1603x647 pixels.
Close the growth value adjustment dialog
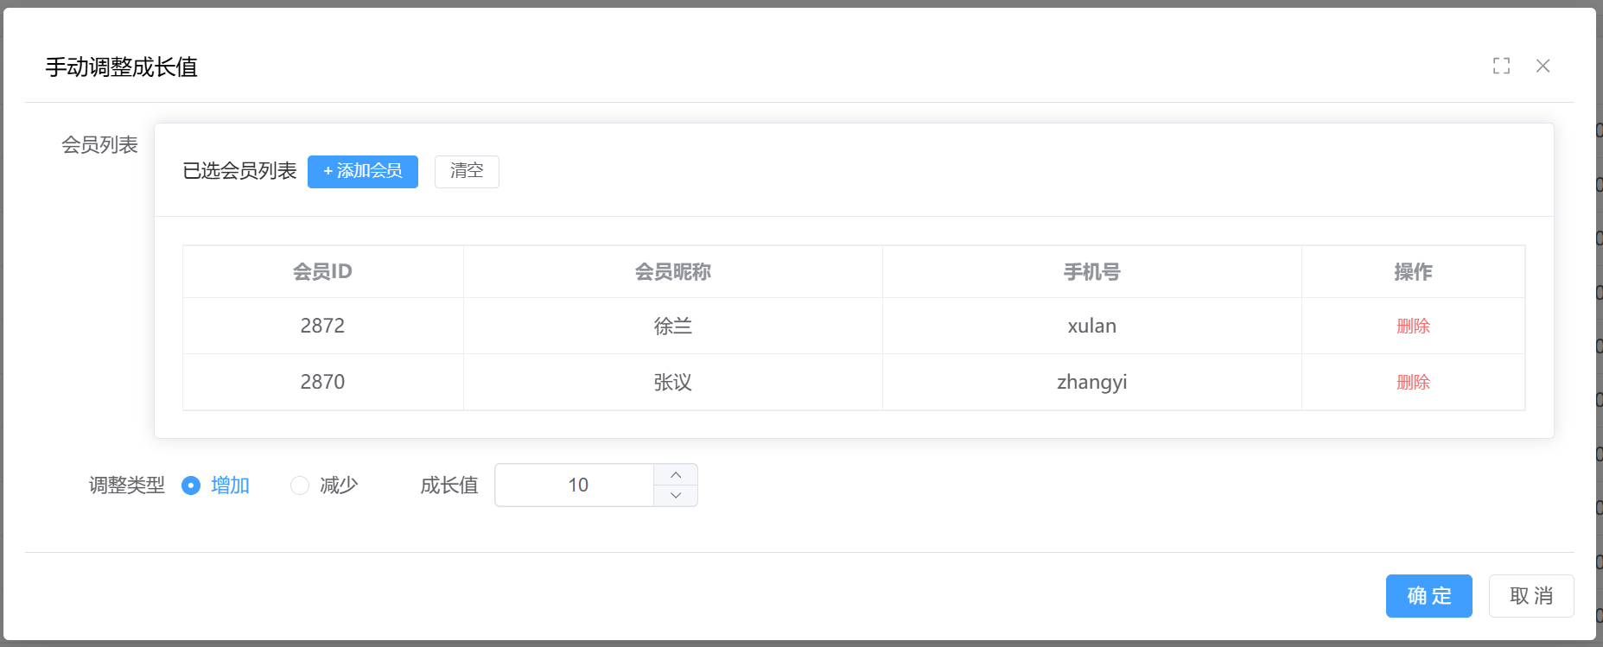(x=1543, y=66)
